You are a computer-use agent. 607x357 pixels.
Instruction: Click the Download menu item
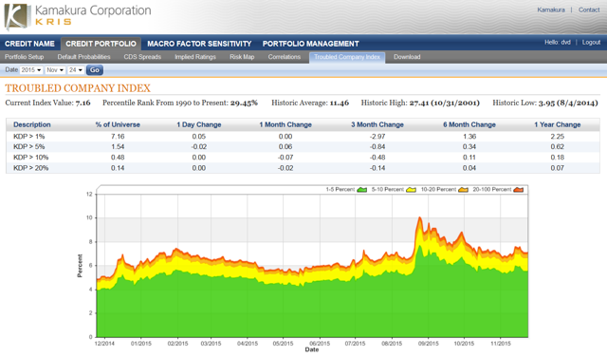[407, 57]
